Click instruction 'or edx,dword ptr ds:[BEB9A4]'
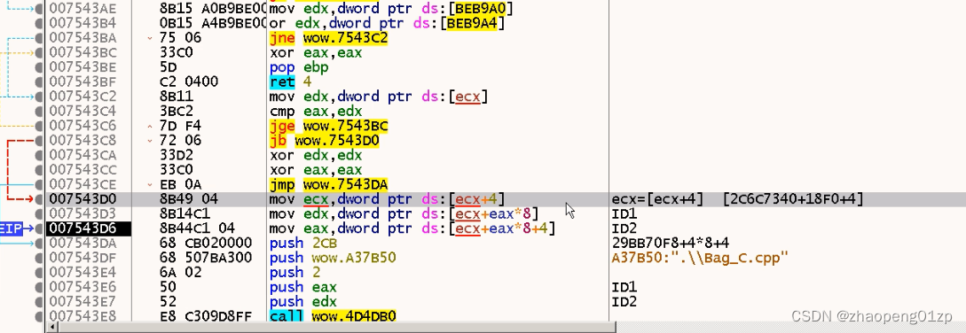The width and height of the screenshot is (966, 333). 387,23
